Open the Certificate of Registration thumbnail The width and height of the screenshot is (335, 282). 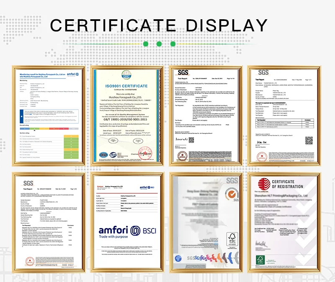click(284, 223)
